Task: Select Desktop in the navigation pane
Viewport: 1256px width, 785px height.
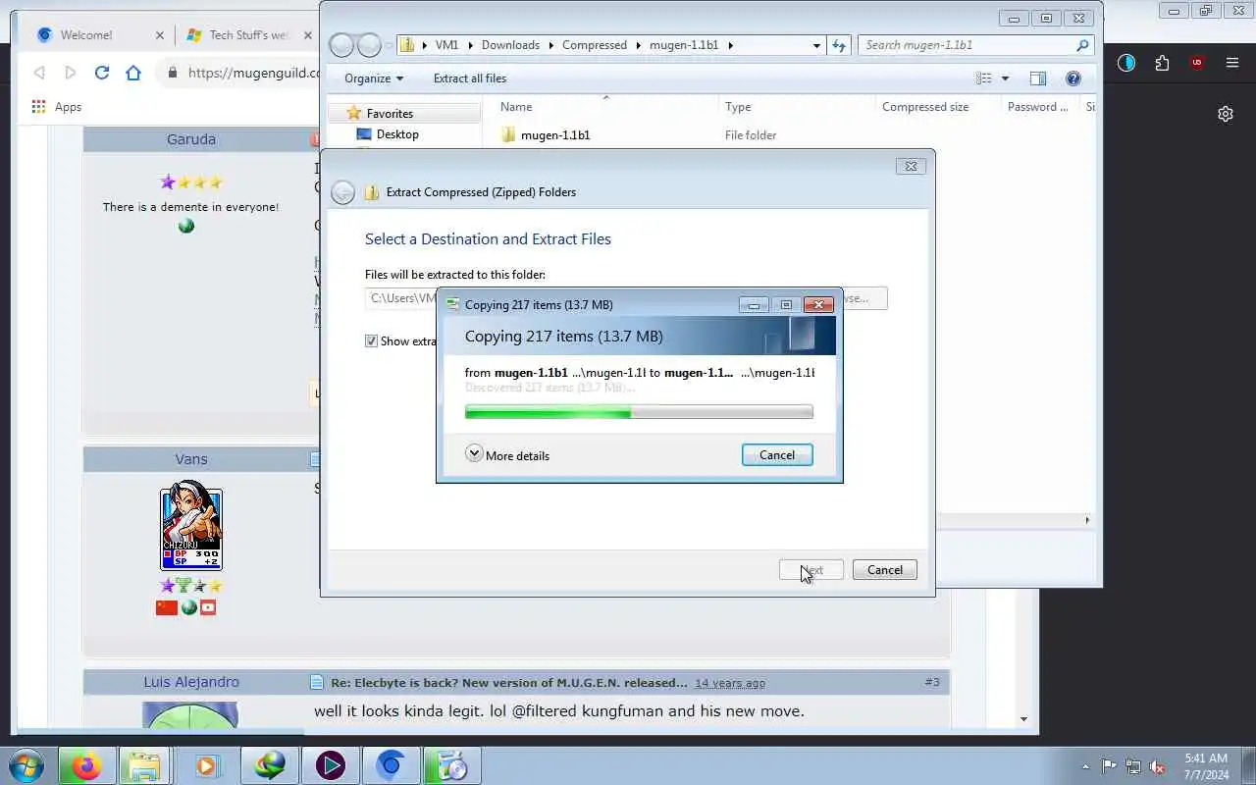Action: pos(397,134)
